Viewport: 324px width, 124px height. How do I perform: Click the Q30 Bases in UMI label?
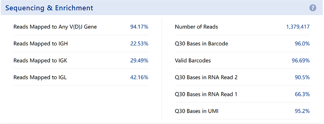tap(197, 111)
